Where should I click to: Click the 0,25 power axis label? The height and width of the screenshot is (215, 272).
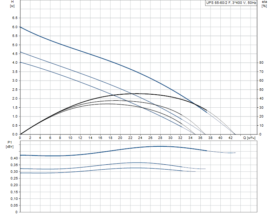click(x=14, y=178)
